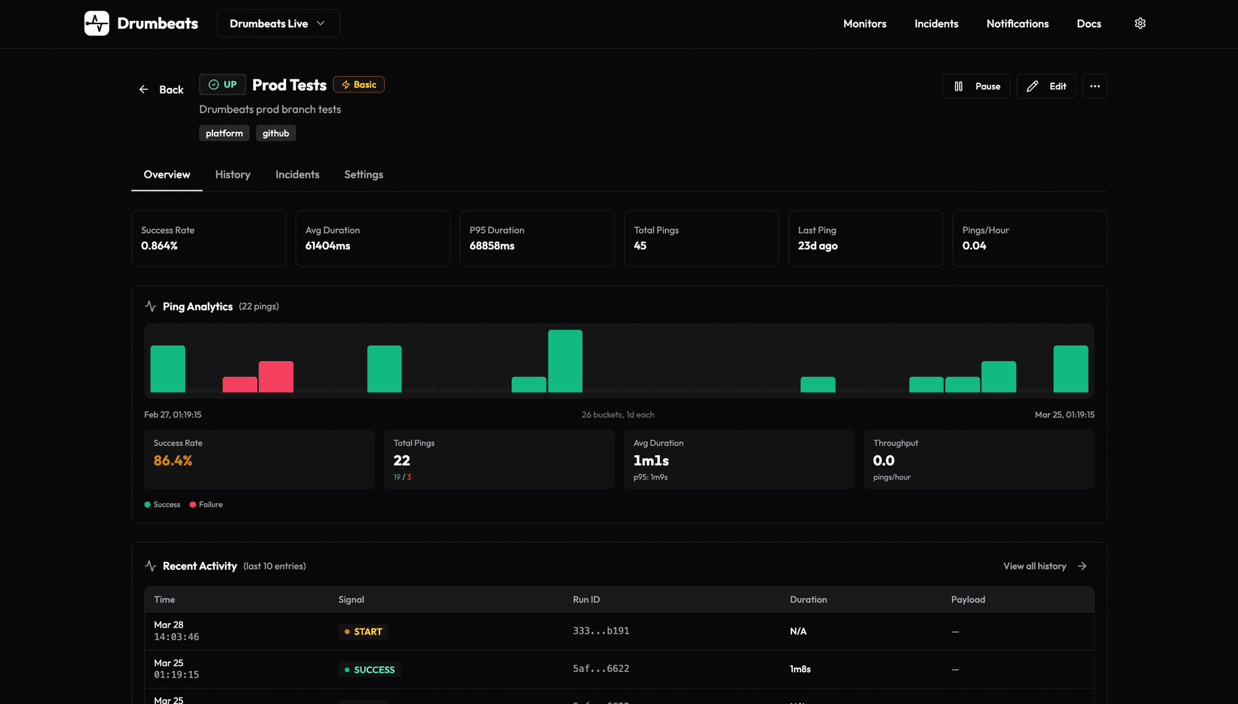Switch to the History tab
The image size is (1238, 704).
click(233, 175)
